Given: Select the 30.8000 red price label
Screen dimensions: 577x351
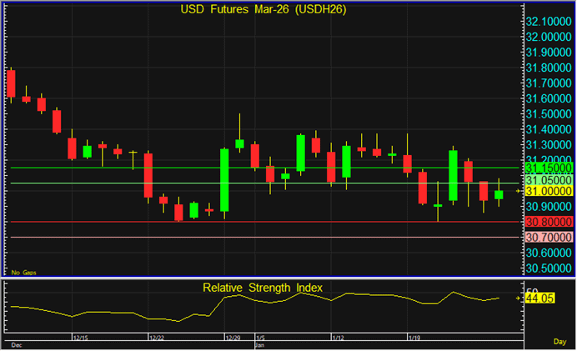Looking at the screenshot, I should click(x=548, y=222).
